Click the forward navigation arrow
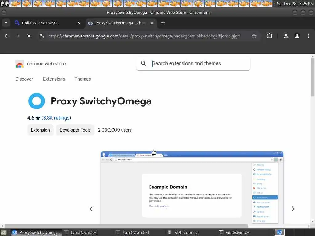Image resolution: width=315 pixels, height=236 pixels. click(x=18, y=36)
